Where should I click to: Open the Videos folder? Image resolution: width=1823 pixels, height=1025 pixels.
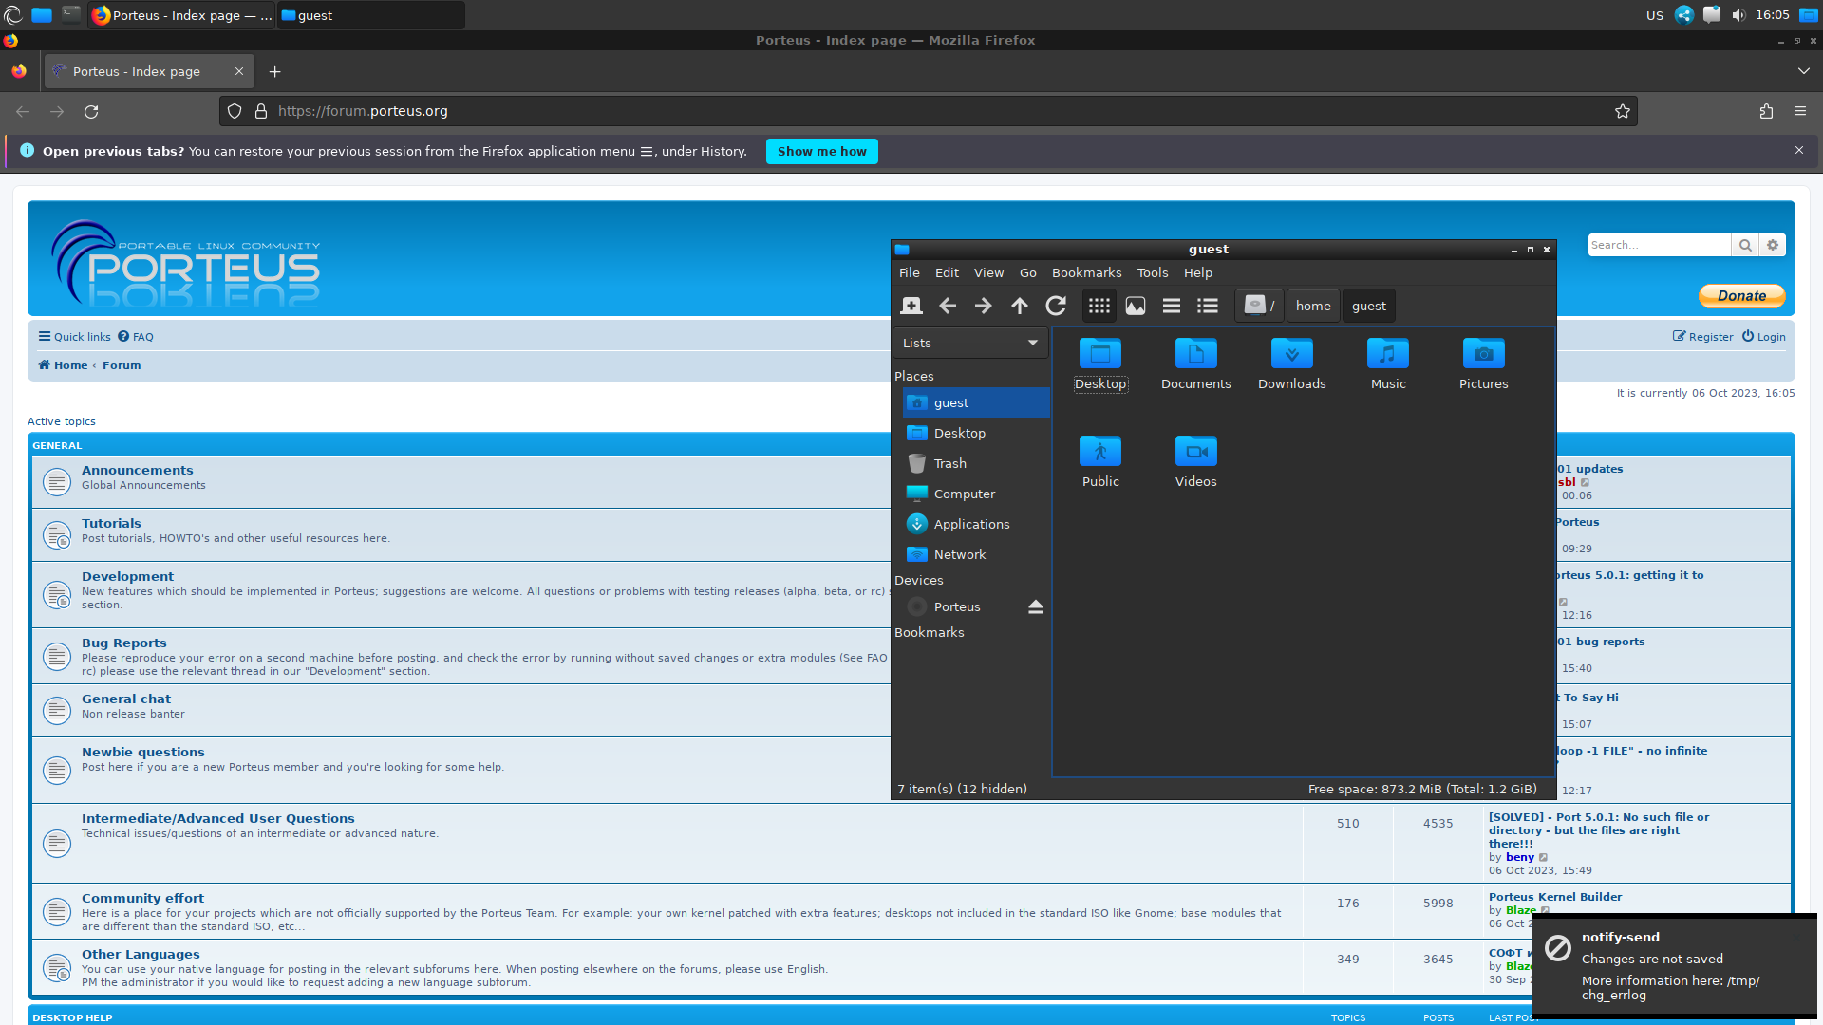[x=1196, y=461]
